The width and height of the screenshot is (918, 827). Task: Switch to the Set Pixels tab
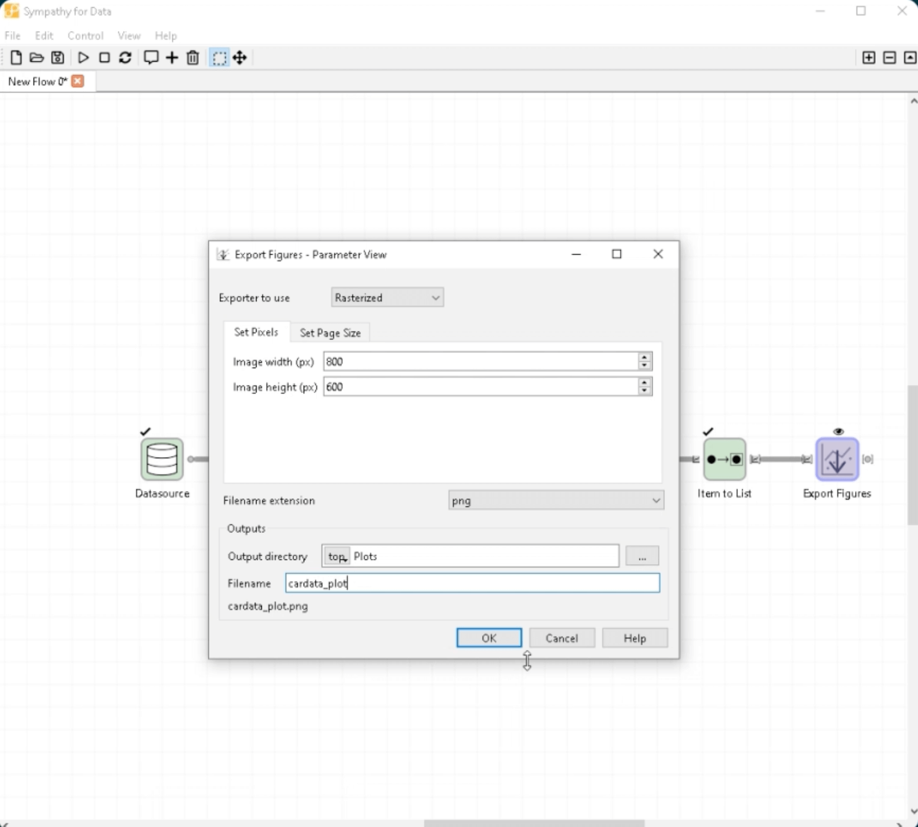point(256,332)
